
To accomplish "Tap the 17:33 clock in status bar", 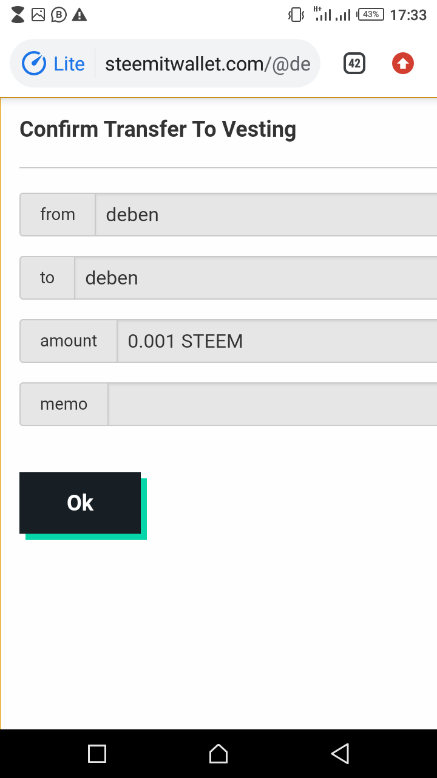I will (x=408, y=15).
